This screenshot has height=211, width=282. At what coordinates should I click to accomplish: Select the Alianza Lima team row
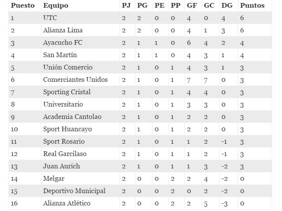tap(140, 30)
